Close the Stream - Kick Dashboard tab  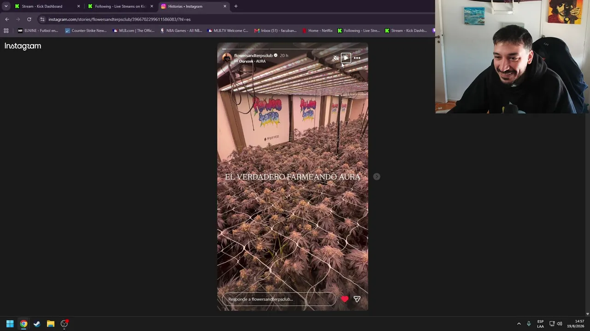78,6
